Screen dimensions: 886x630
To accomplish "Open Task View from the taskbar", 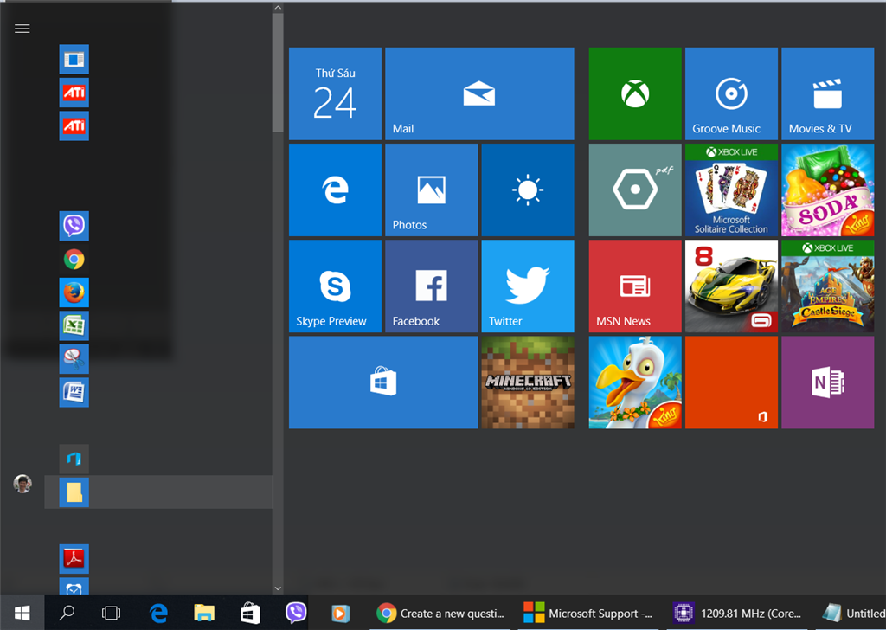I will (x=112, y=613).
